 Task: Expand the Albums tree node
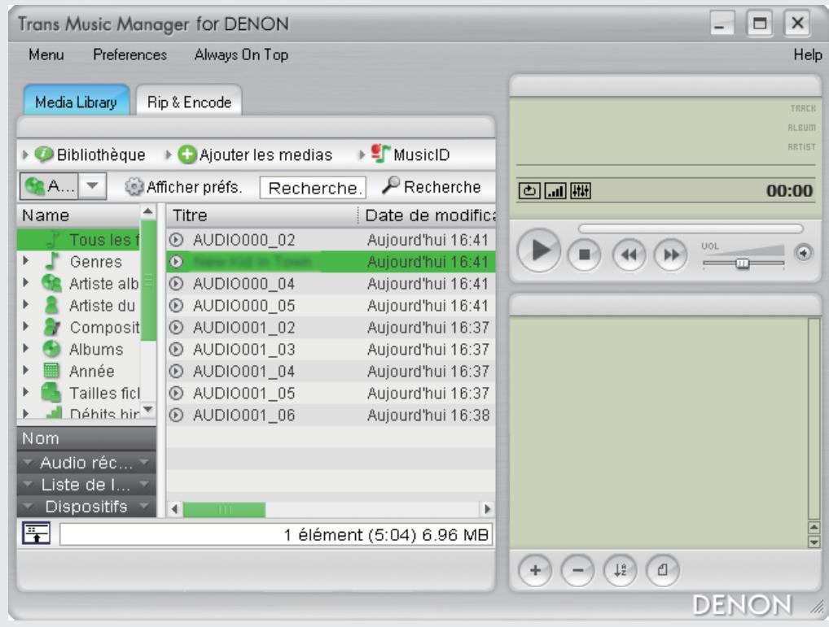pyautogui.click(x=26, y=348)
